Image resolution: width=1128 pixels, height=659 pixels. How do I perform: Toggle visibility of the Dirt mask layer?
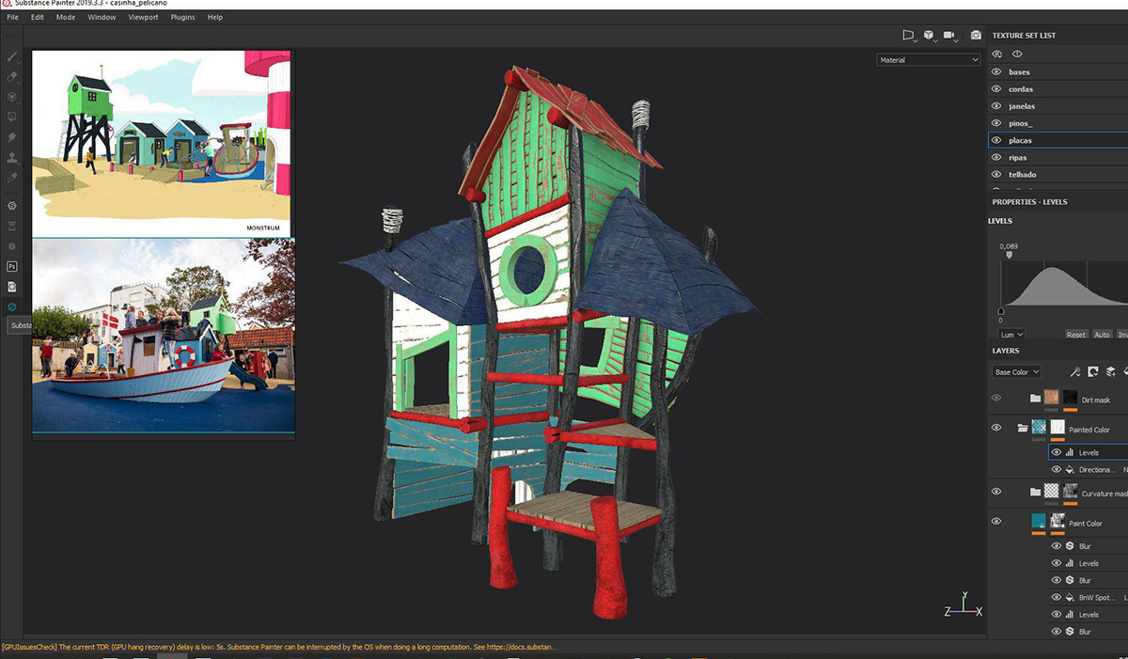(996, 399)
